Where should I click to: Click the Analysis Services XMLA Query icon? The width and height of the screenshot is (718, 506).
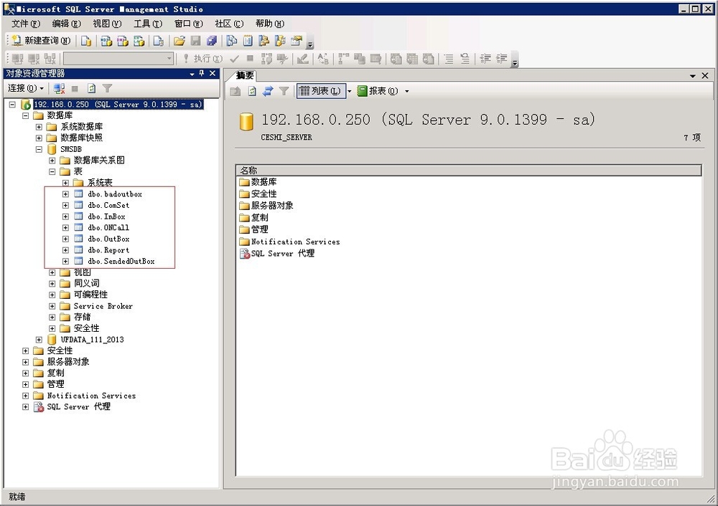coord(139,41)
